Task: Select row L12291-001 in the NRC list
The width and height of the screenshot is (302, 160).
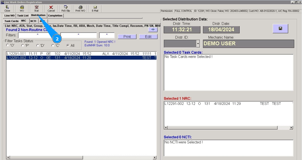Action: point(81,54)
